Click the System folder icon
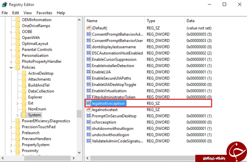 [x=24, y=115]
